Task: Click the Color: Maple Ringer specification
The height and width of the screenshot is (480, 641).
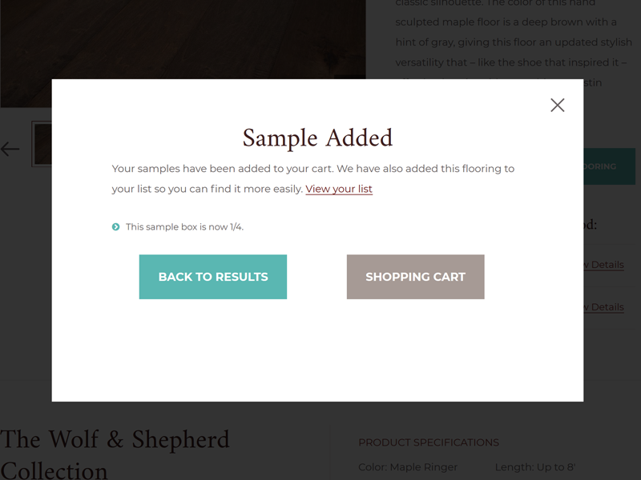Action: [408, 467]
